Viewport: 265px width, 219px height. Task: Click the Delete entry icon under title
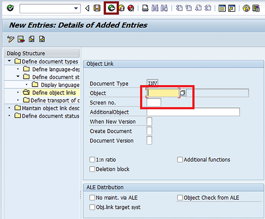tap(21, 39)
